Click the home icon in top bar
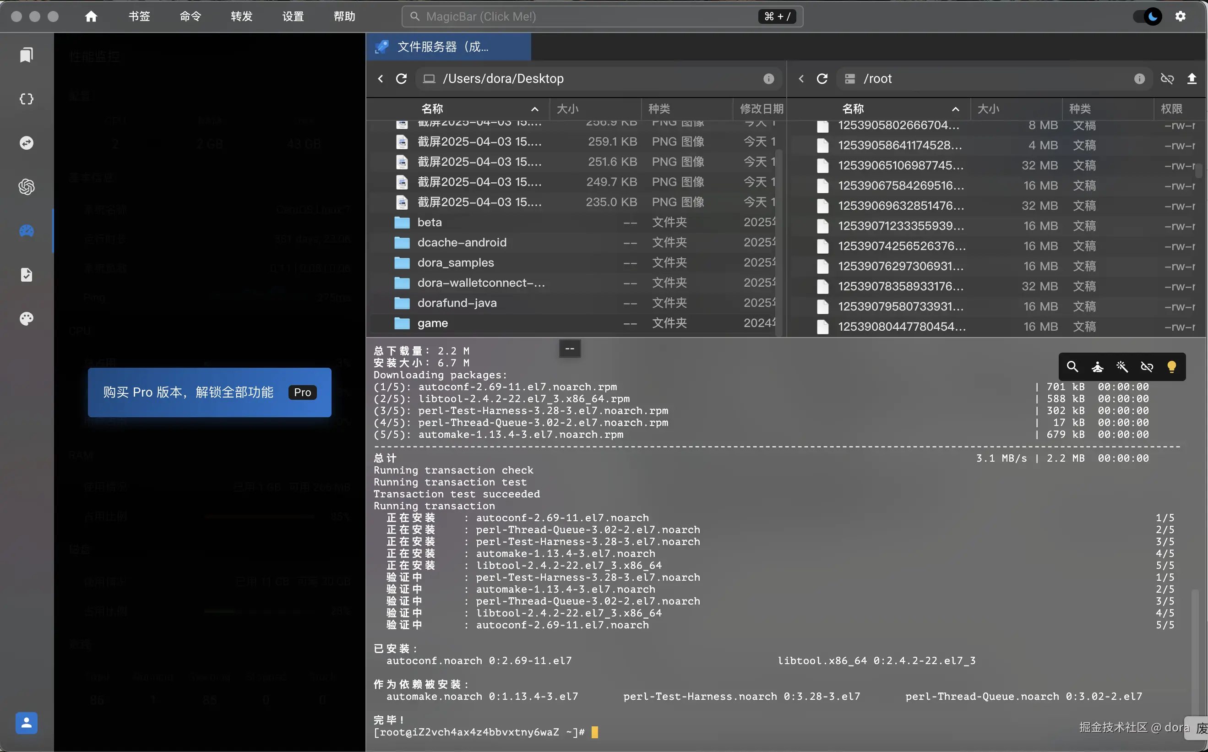The width and height of the screenshot is (1208, 752). click(91, 16)
